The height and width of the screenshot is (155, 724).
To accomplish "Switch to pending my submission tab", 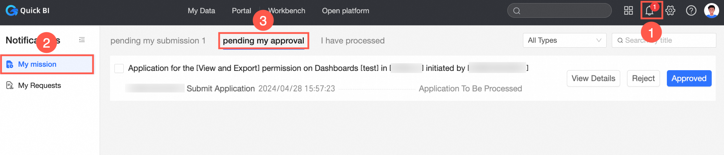I will click(158, 41).
